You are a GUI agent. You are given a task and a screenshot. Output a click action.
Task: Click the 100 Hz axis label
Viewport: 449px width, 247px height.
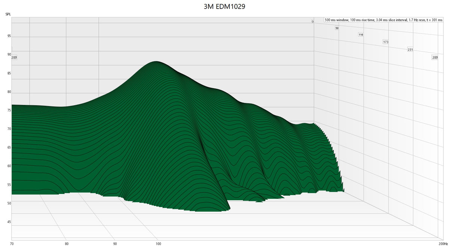[x=158, y=243]
